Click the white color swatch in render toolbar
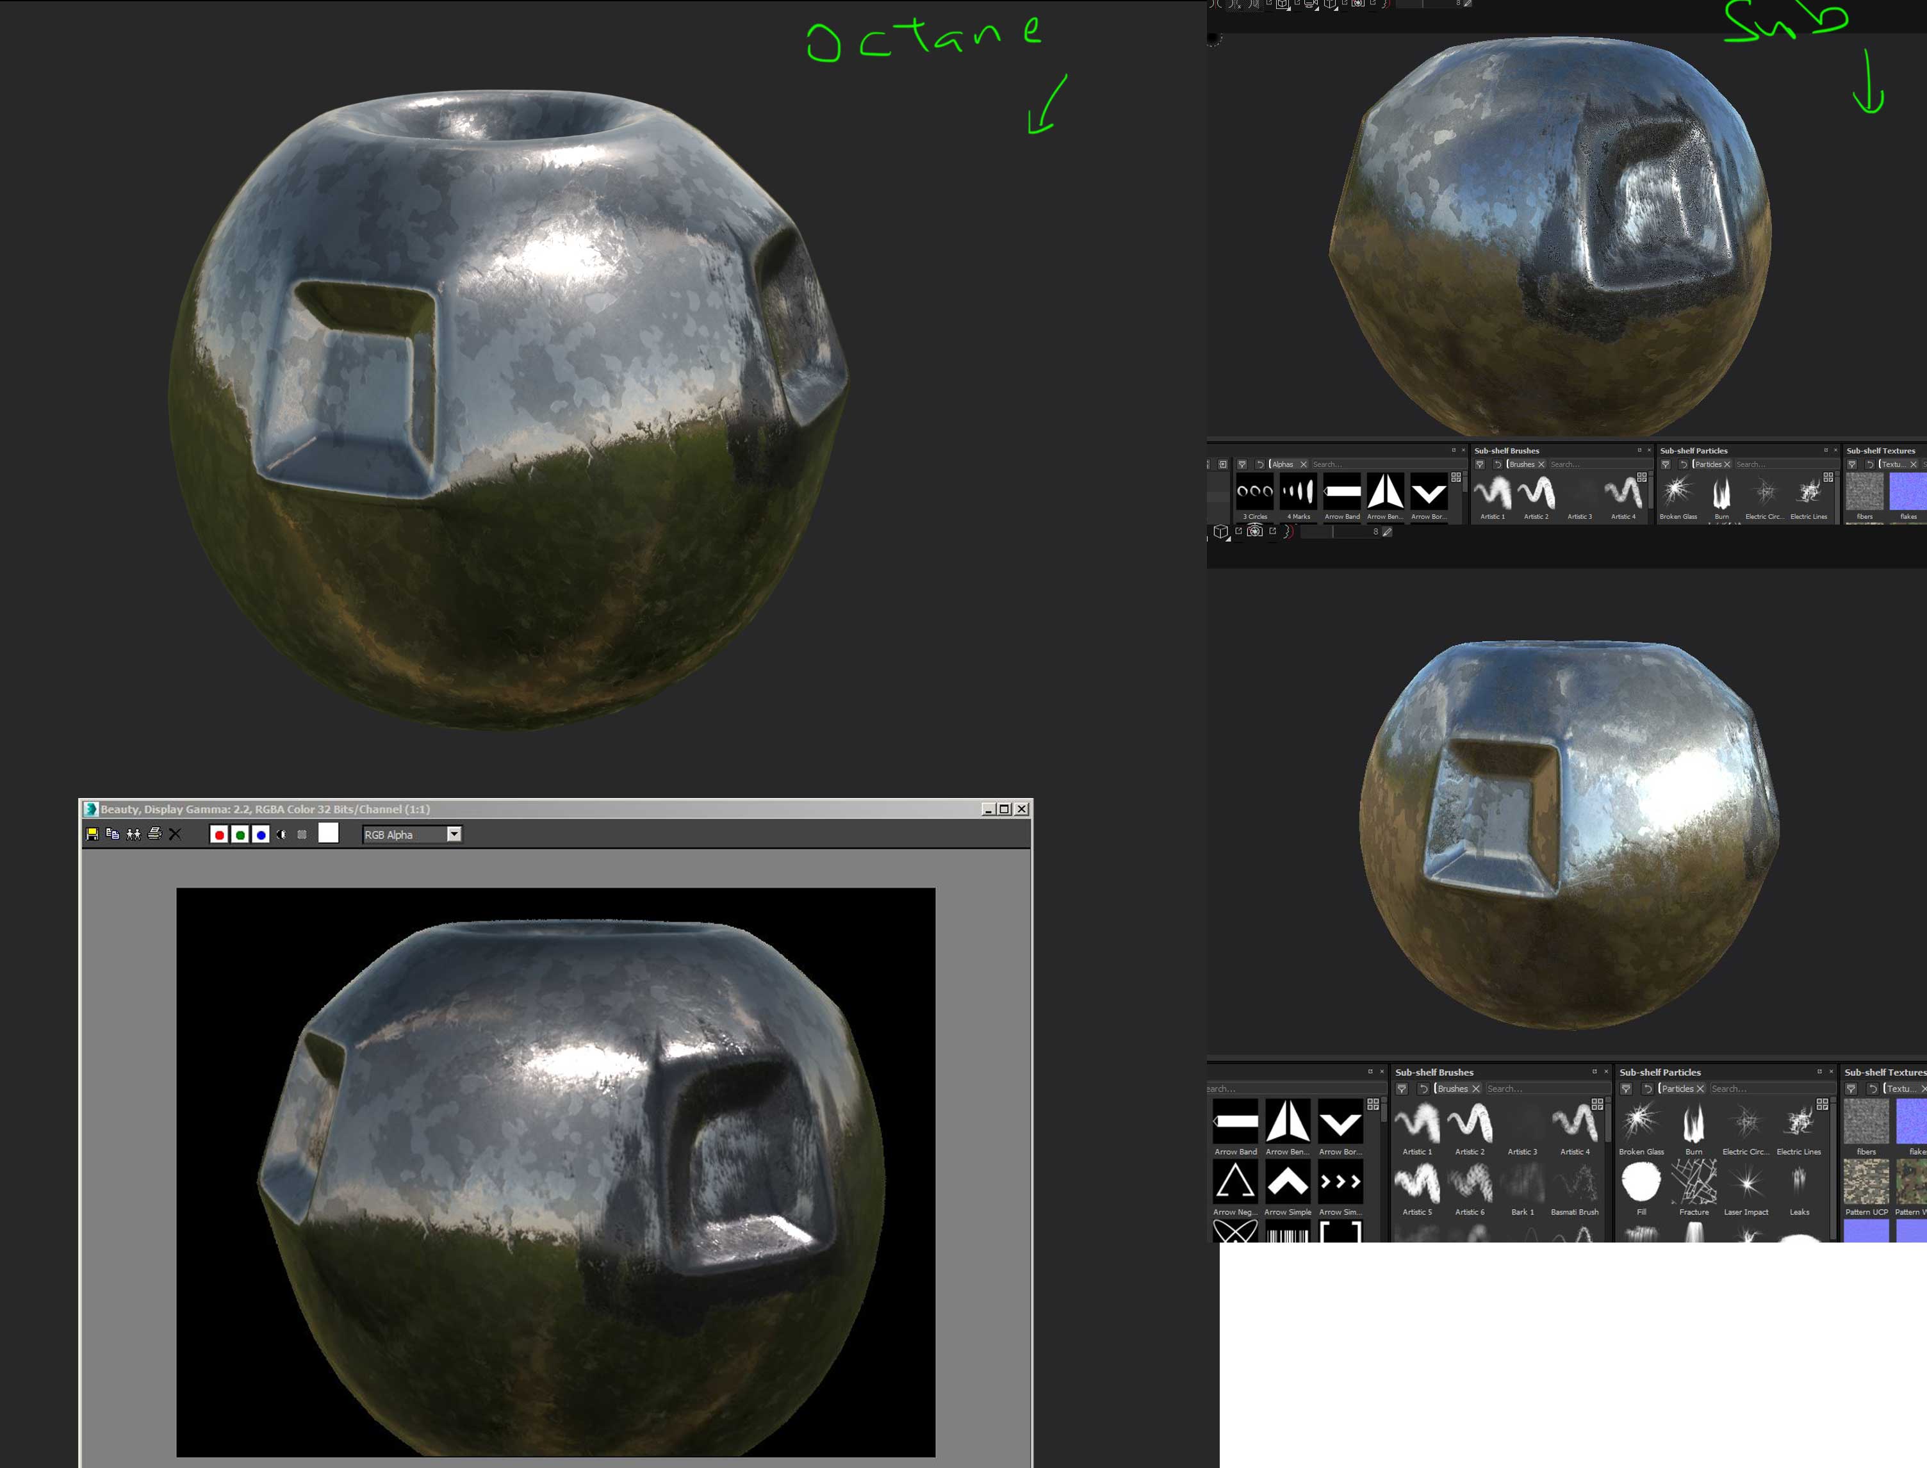 (329, 834)
